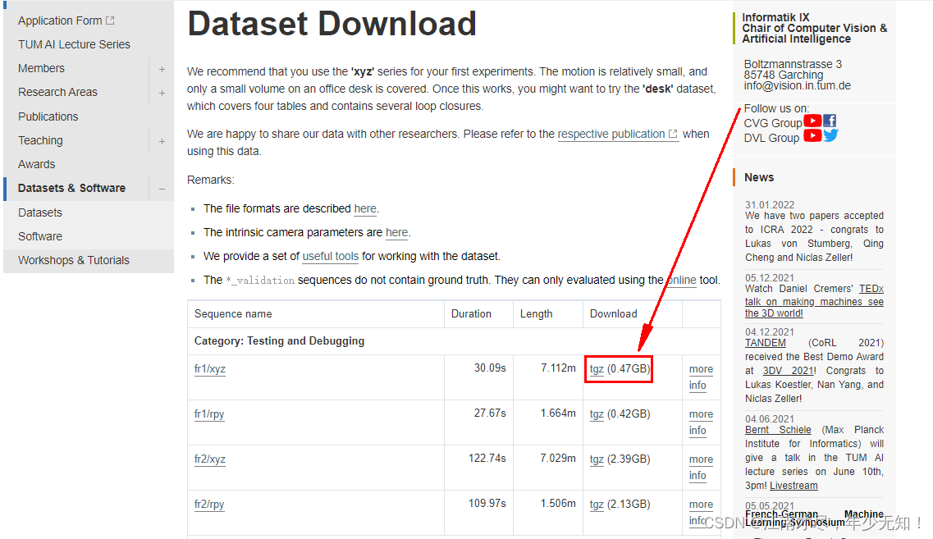The image size is (933, 539).
Task: Open fr2/xyz sequence link
Action: point(209,459)
